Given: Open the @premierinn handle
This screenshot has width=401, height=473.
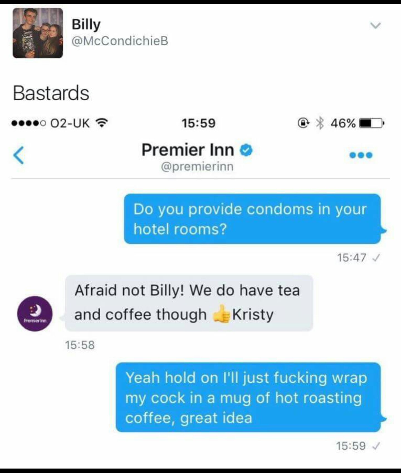Looking at the screenshot, I should pos(197,167).
